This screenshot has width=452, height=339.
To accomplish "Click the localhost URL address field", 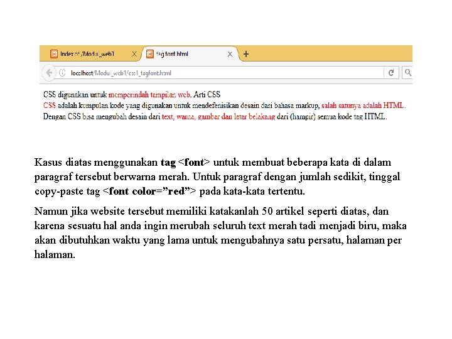I will click(x=220, y=73).
